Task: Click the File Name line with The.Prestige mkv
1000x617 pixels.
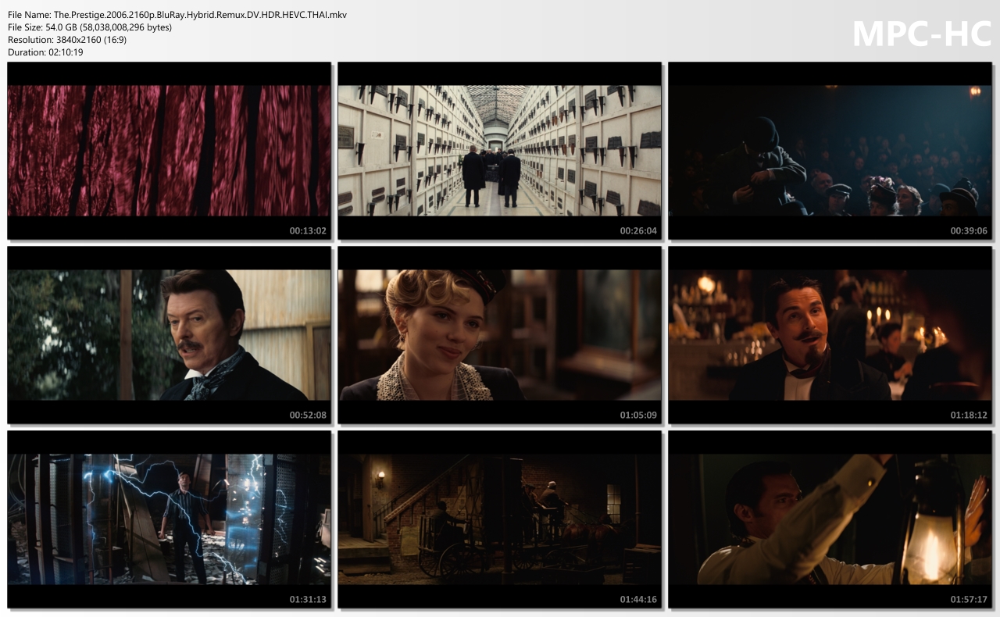Action: [x=177, y=15]
